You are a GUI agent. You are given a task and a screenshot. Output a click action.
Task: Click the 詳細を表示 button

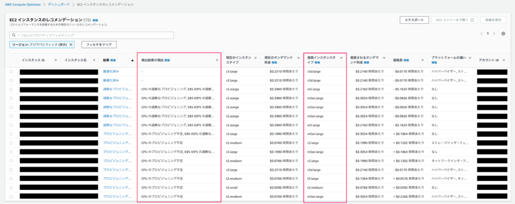(493, 20)
